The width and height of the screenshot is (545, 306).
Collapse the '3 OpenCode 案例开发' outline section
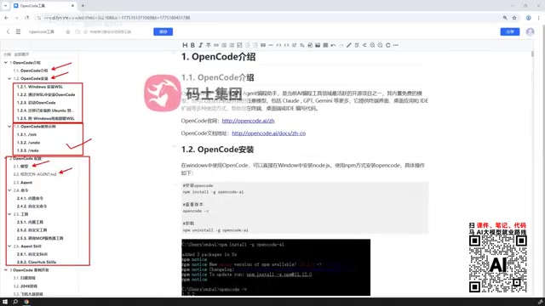(6, 270)
